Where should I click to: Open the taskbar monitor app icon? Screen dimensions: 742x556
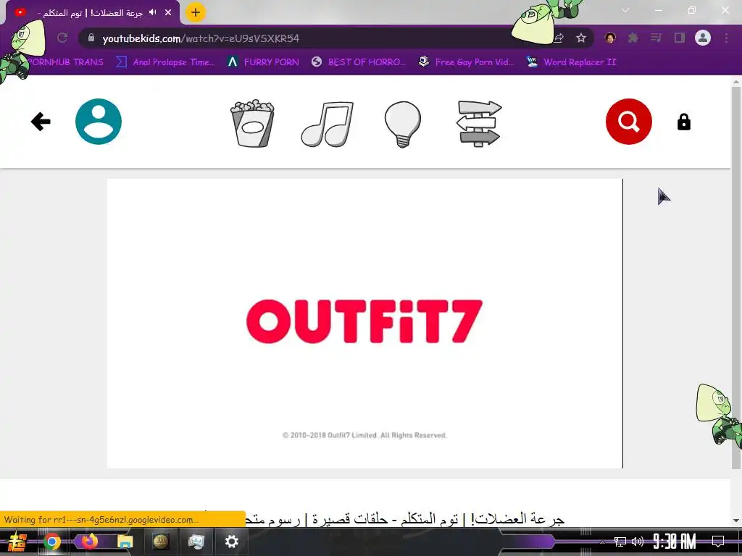196,542
